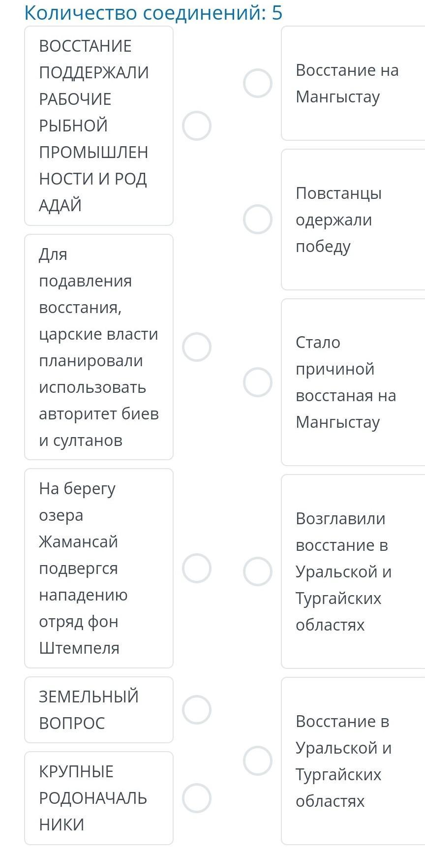The height and width of the screenshot is (856, 425).
Task: Select the circle beside 'Восстание в Уральской и Тургайских областях'
Action: pyautogui.click(x=258, y=761)
